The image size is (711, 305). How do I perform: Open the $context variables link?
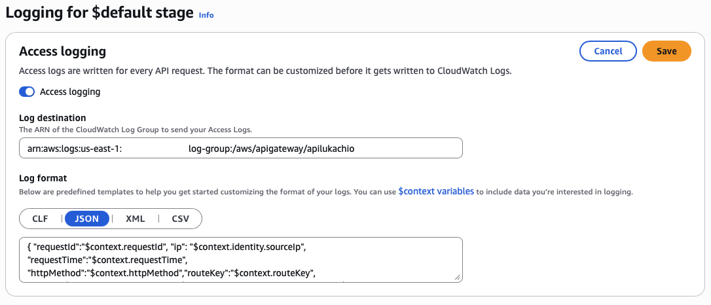(x=435, y=192)
